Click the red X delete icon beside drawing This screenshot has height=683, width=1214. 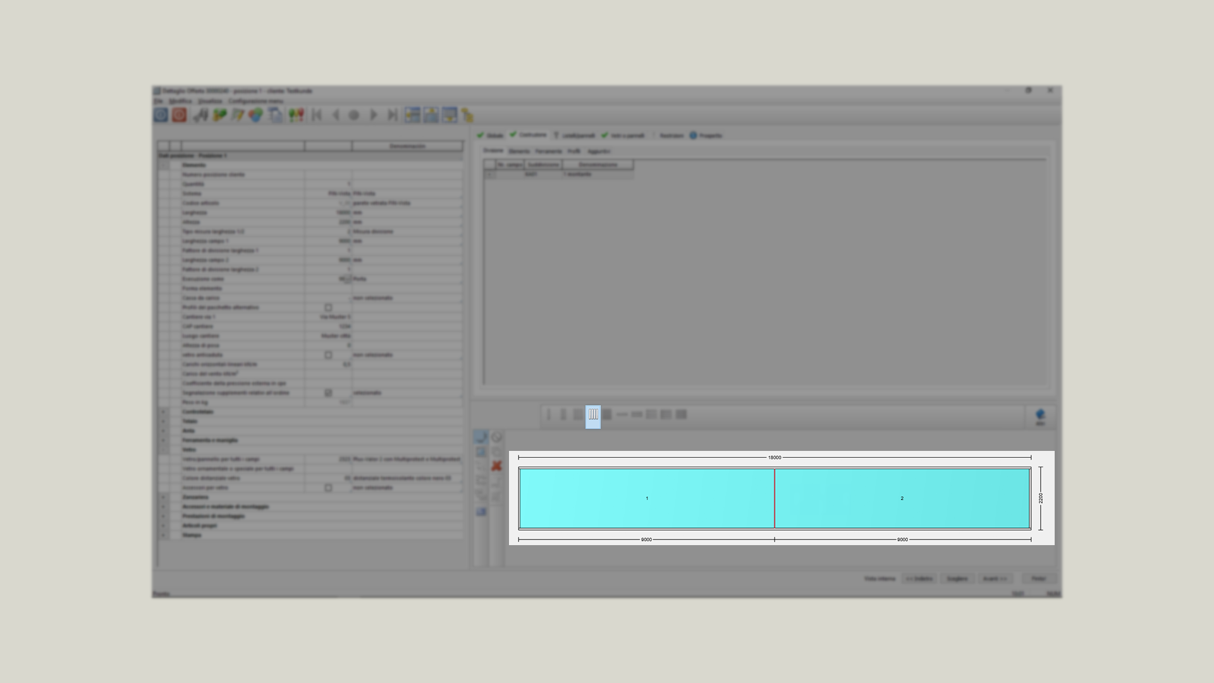coord(496,466)
